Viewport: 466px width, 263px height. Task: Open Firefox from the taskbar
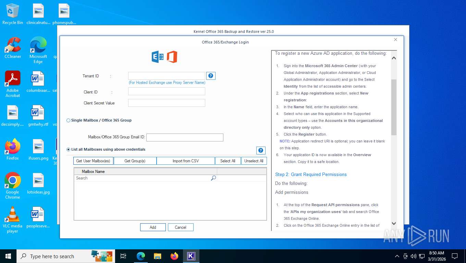174,256
